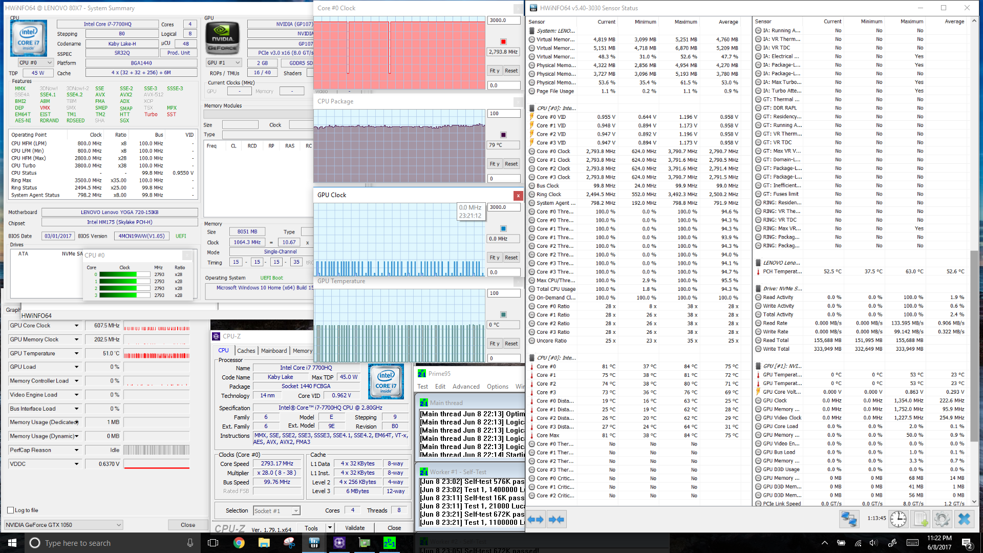Image resolution: width=983 pixels, height=553 pixels.
Task: Open the Test menu in Prime95
Action: (x=422, y=387)
